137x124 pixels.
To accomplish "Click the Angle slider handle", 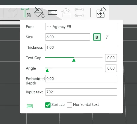I will [x=47, y=70].
